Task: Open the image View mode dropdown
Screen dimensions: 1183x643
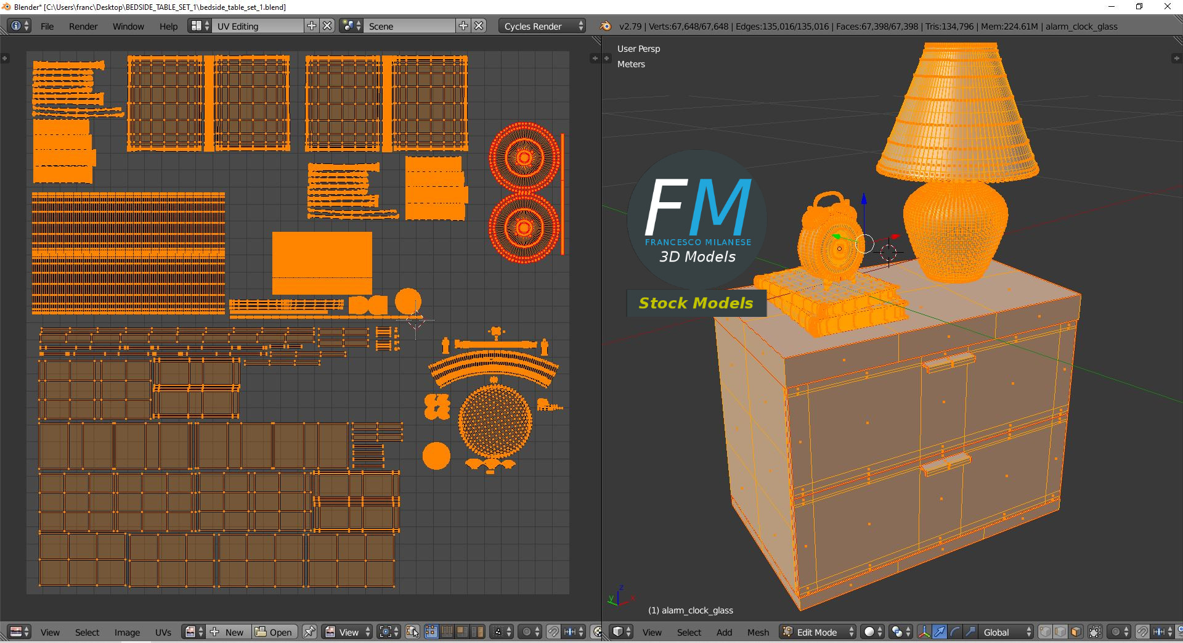Action: (348, 632)
